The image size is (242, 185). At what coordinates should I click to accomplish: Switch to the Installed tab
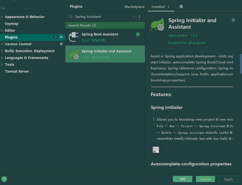click(x=158, y=7)
